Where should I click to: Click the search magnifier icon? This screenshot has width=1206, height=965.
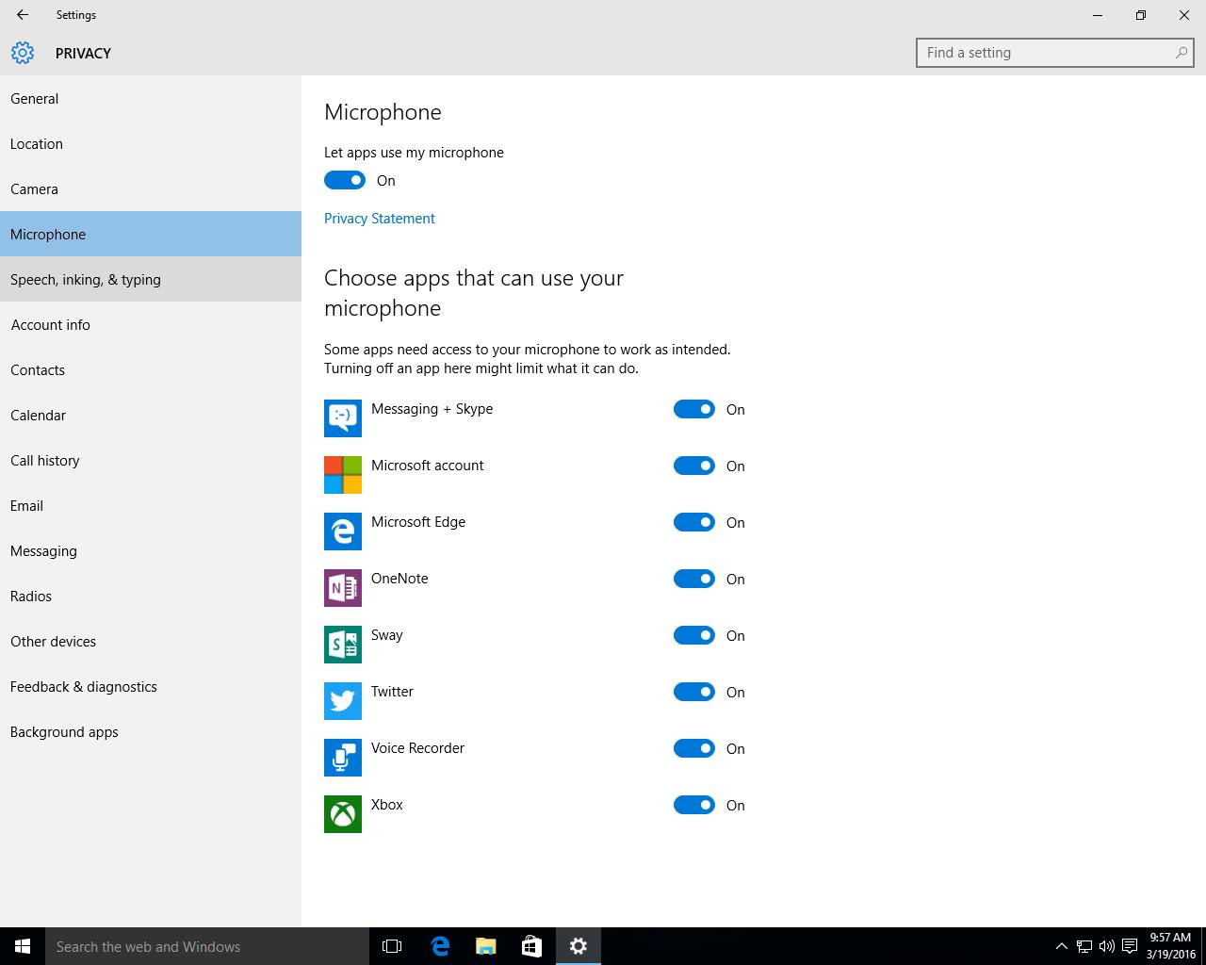pos(1181,53)
